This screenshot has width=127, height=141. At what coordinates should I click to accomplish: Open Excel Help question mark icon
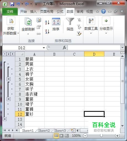pos(103,11)
